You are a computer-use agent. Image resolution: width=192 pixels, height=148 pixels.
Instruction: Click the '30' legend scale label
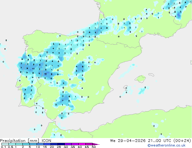point(66,147)
